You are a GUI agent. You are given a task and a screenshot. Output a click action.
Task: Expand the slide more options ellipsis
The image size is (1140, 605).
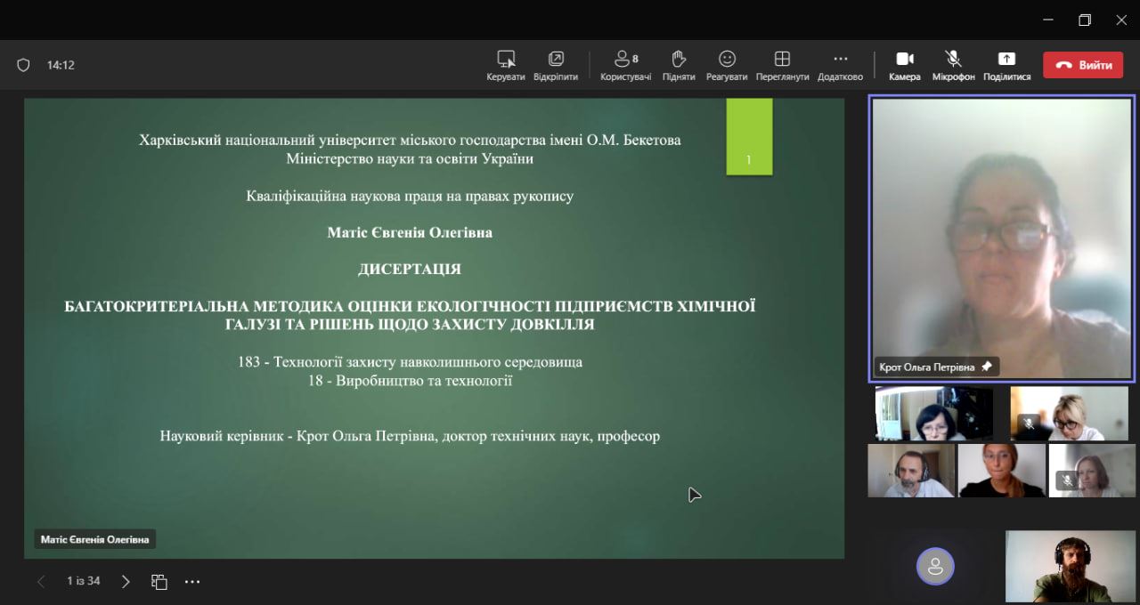point(192,582)
